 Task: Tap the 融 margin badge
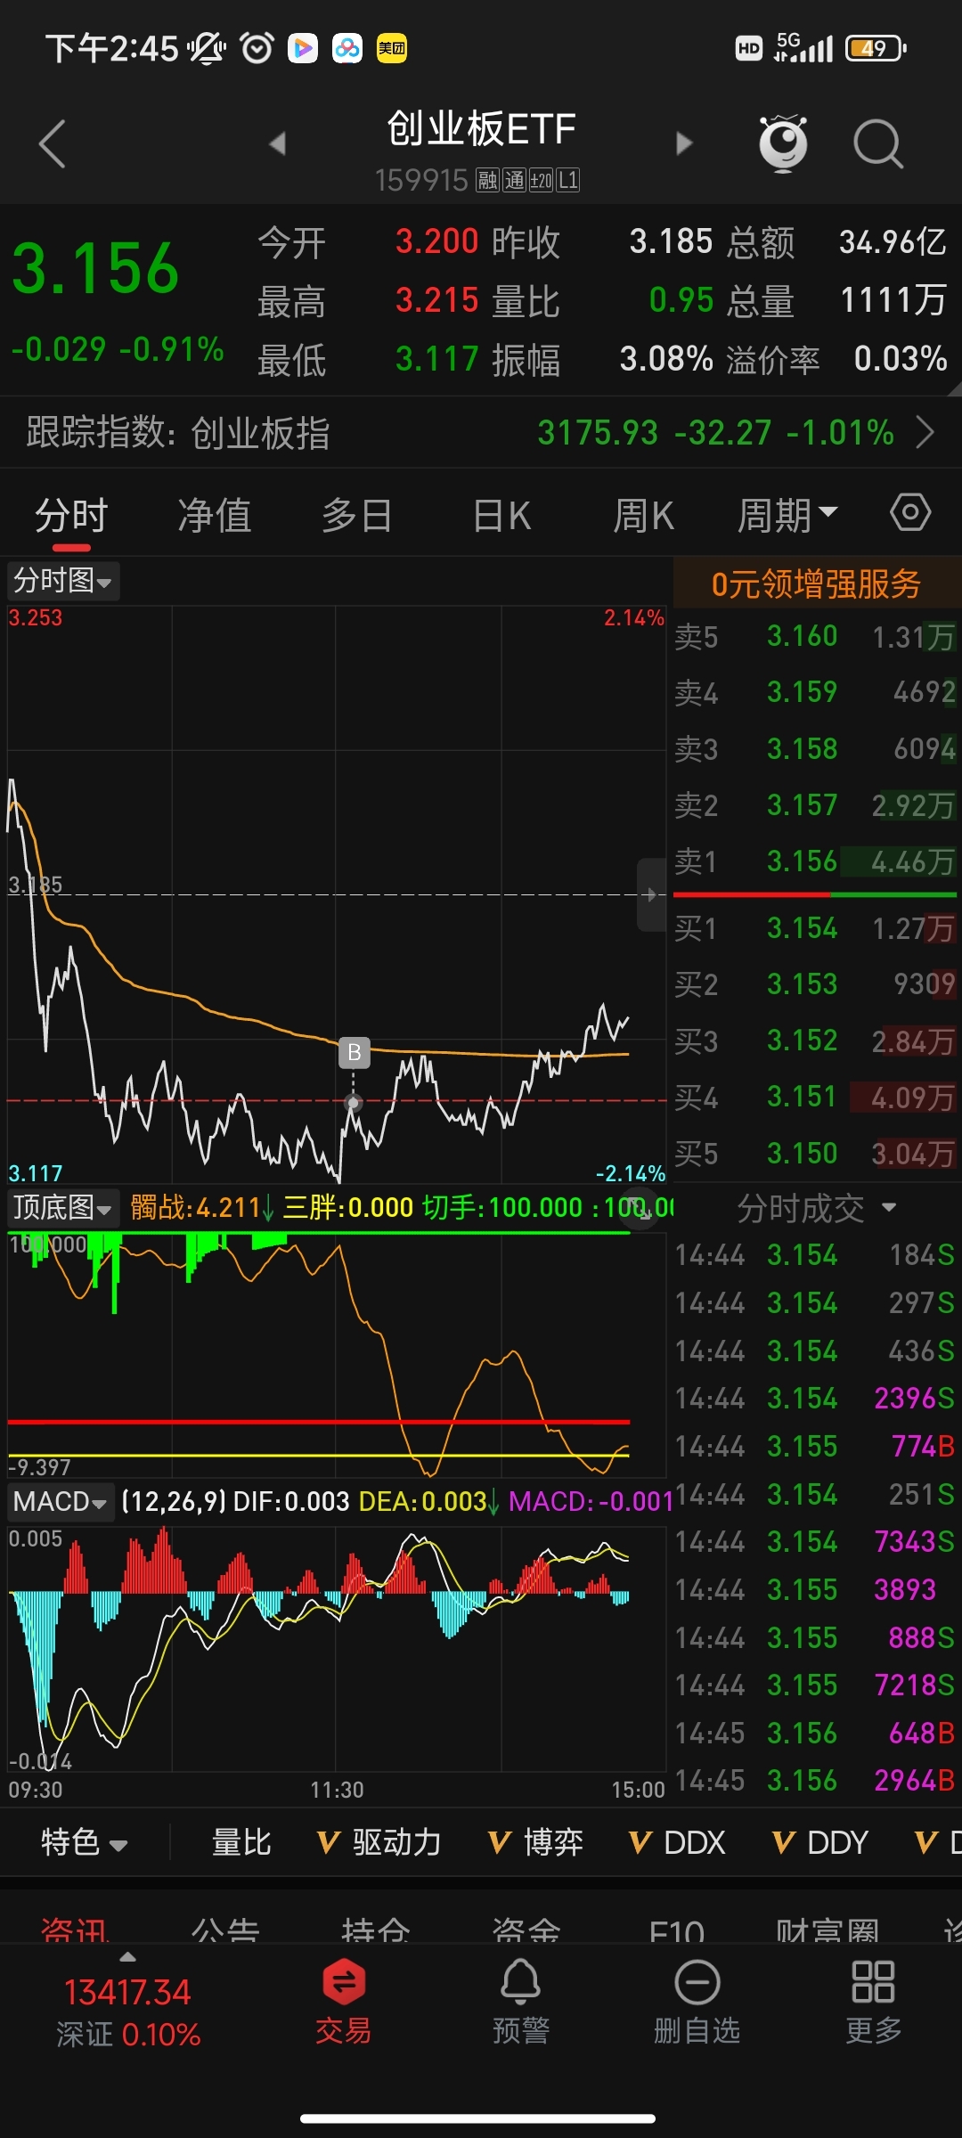487,181
